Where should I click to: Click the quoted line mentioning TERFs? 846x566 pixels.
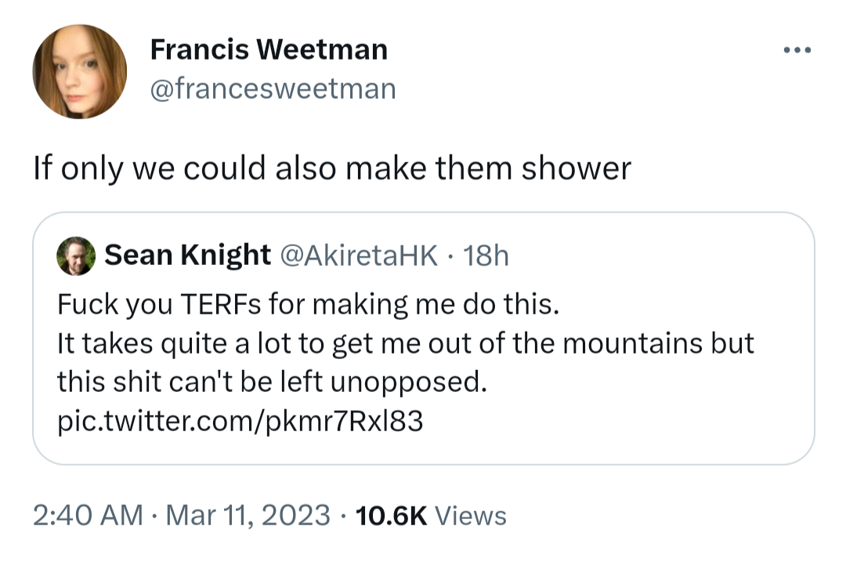point(309,304)
